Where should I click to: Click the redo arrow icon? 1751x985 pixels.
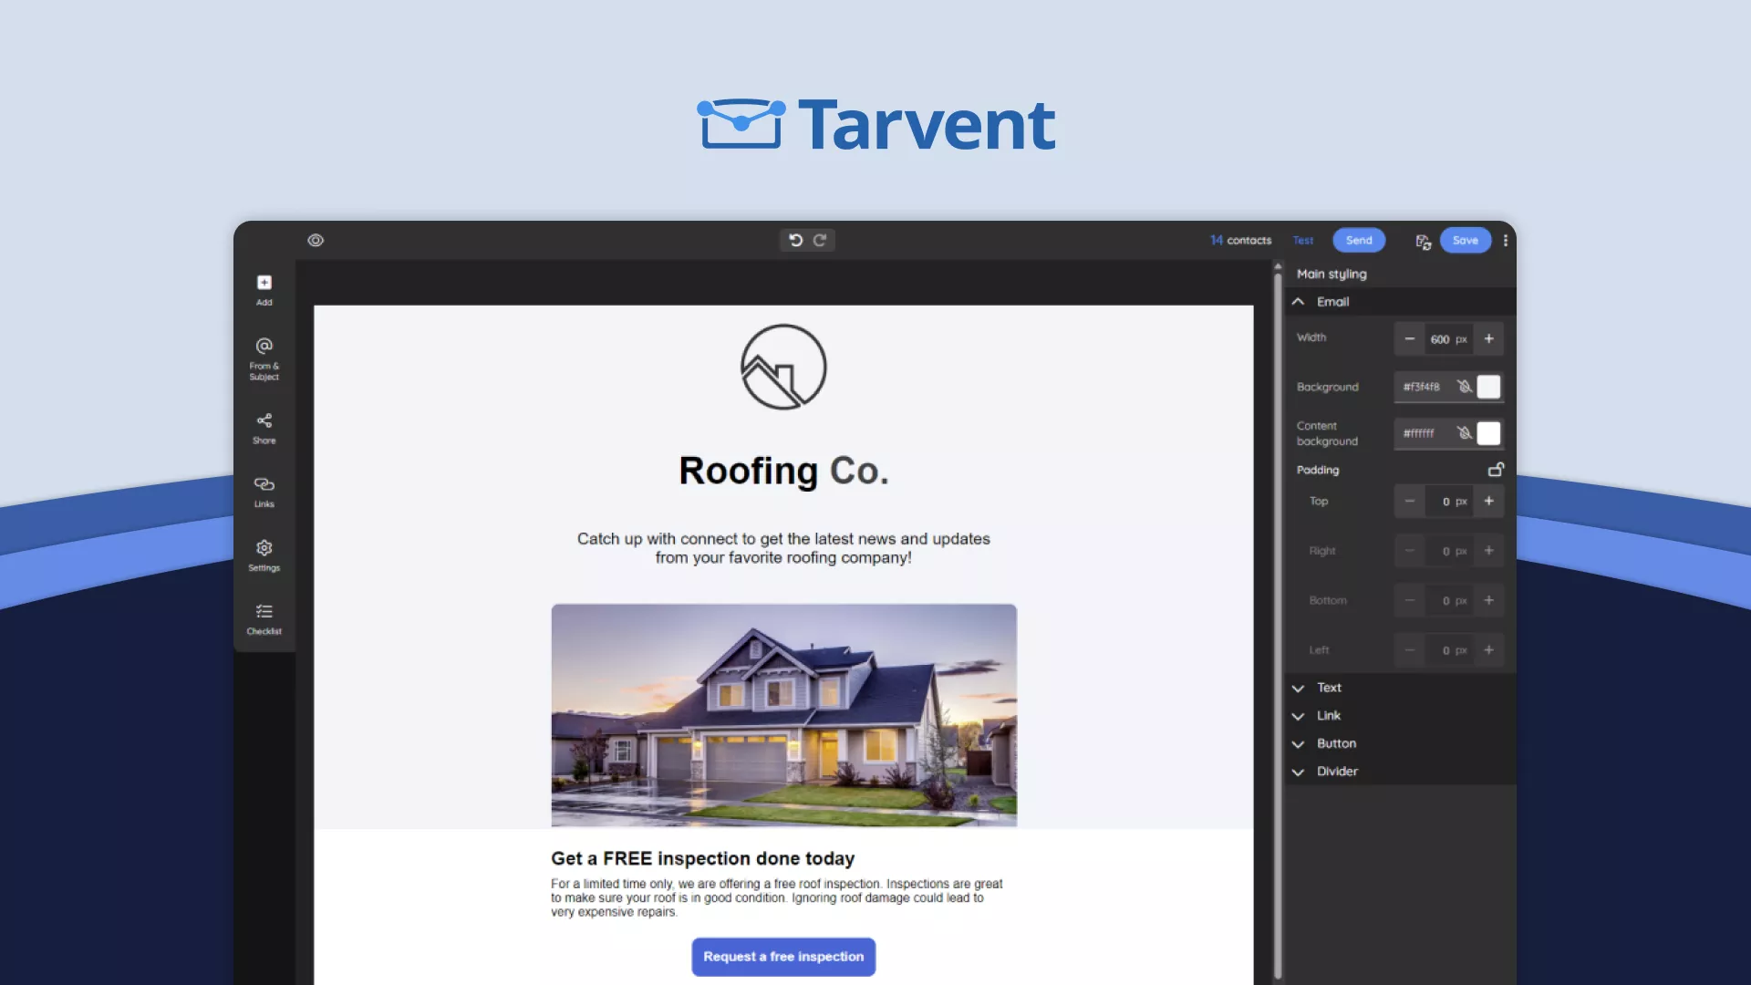click(820, 240)
